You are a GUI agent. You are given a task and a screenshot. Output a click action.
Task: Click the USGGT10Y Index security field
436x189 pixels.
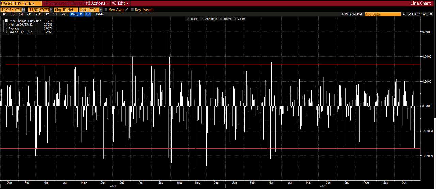21,3
